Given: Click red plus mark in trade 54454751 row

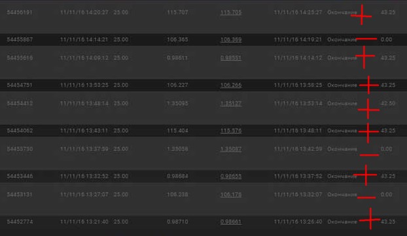Looking at the screenshot, I should [369, 85].
